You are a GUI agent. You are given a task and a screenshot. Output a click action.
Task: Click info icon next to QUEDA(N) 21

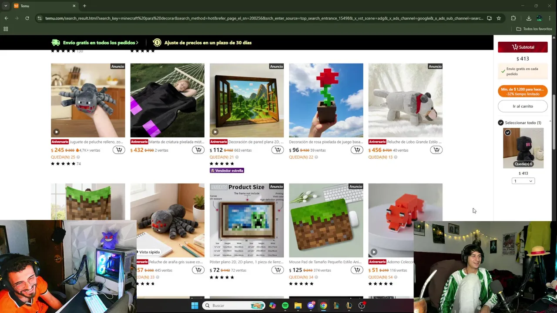(x=237, y=157)
